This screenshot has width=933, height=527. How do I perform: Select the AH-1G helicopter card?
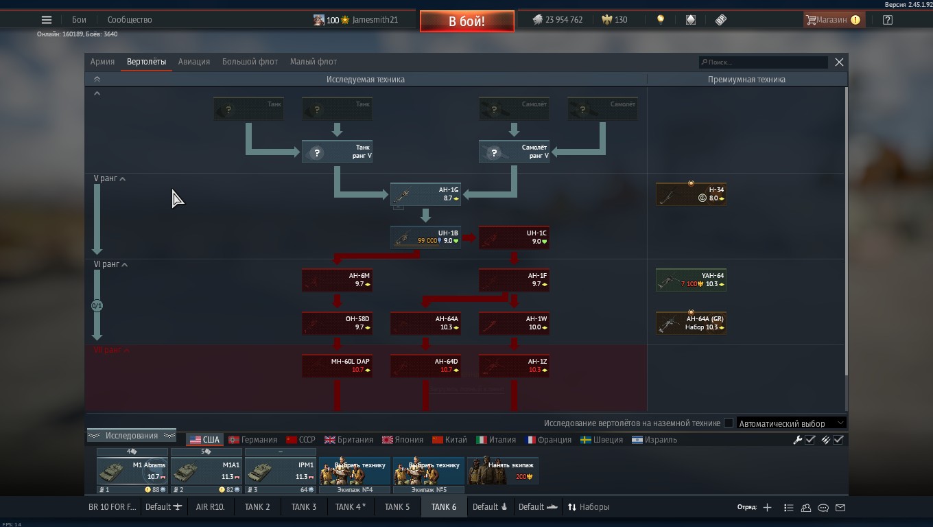coord(425,194)
